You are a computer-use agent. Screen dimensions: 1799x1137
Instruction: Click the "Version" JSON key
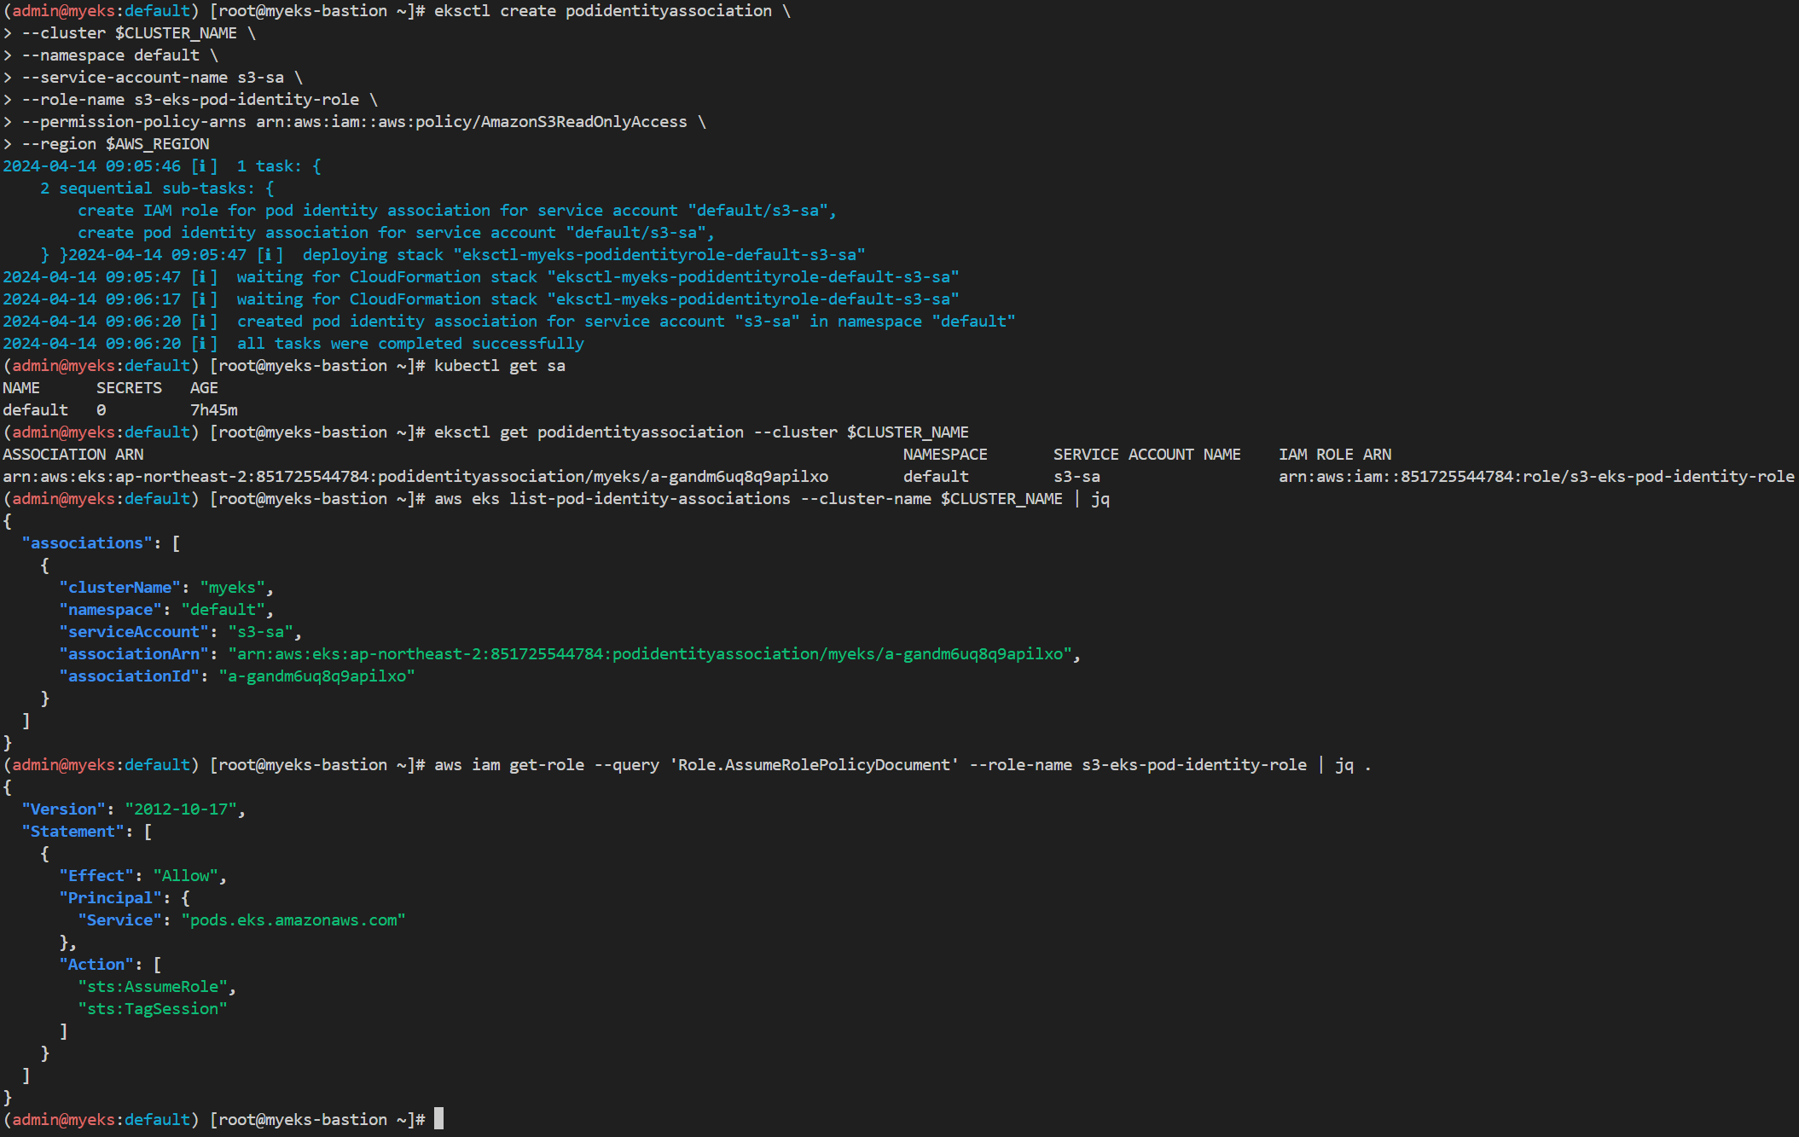(63, 809)
